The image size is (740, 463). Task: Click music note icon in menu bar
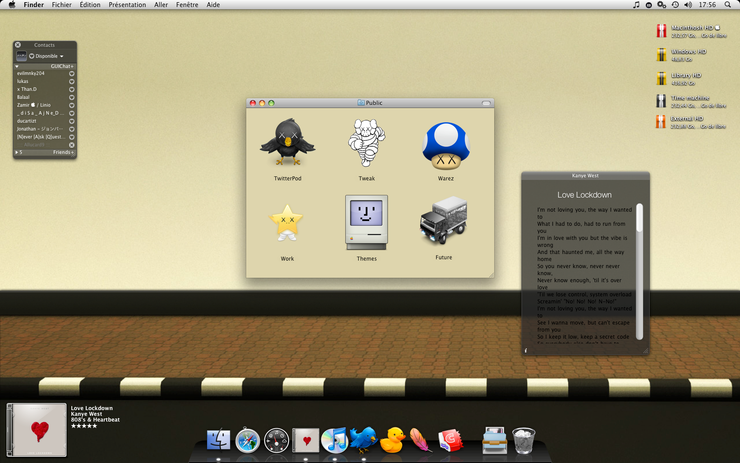tap(636, 4)
